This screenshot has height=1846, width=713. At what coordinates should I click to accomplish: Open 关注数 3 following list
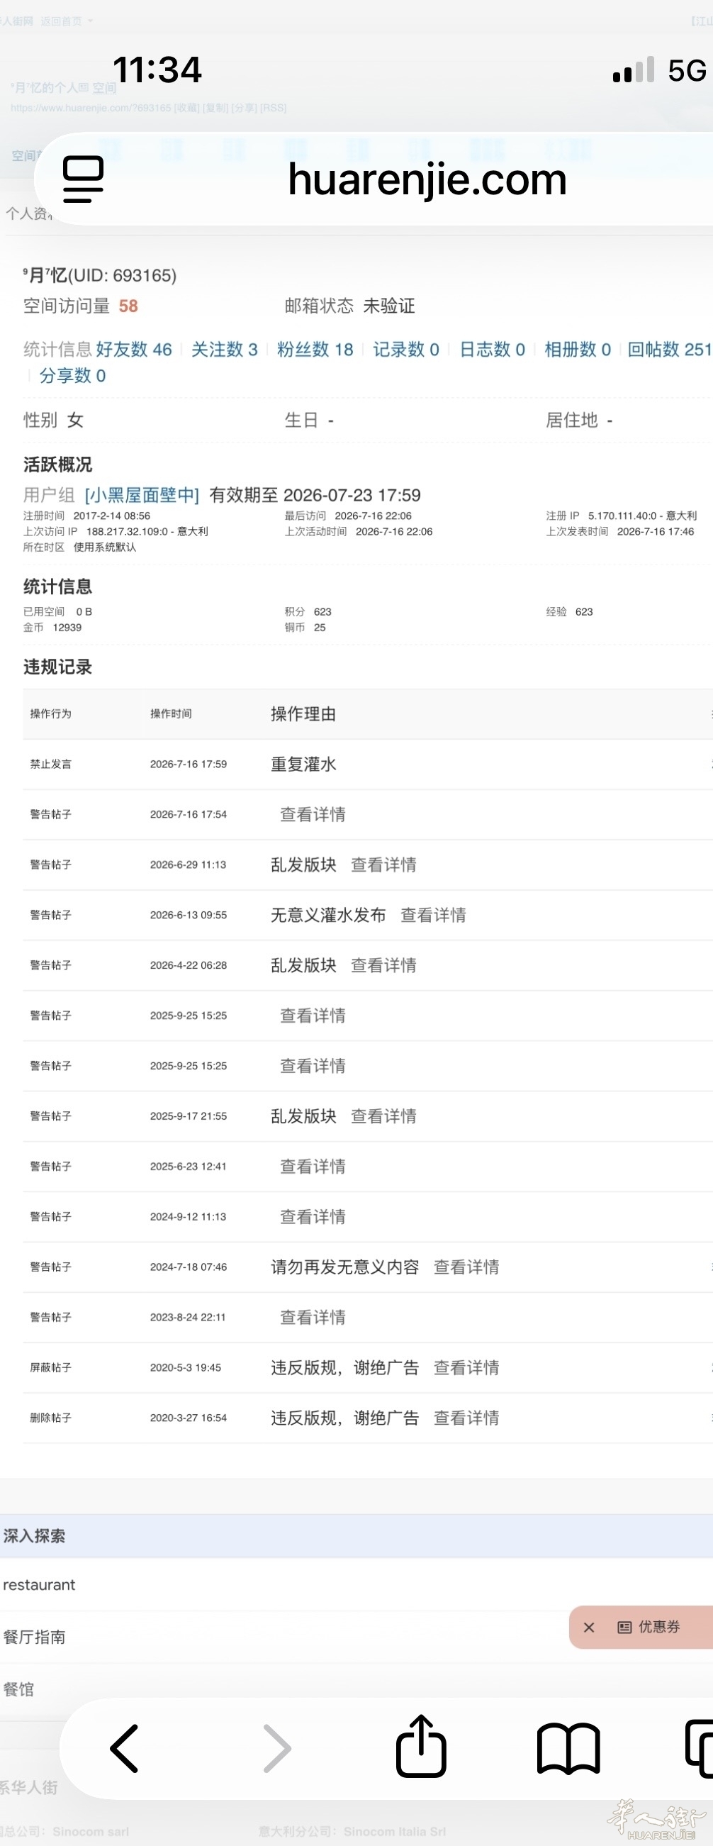pyautogui.click(x=224, y=349)
